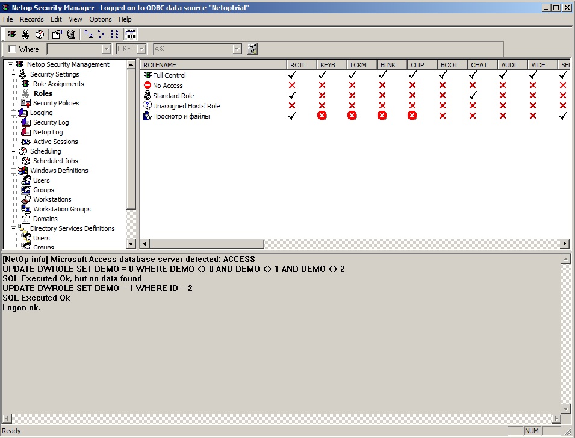Select the Workstation Groups tree item
The width and height of the screenshot is (575, 438).
pos(61,209)
